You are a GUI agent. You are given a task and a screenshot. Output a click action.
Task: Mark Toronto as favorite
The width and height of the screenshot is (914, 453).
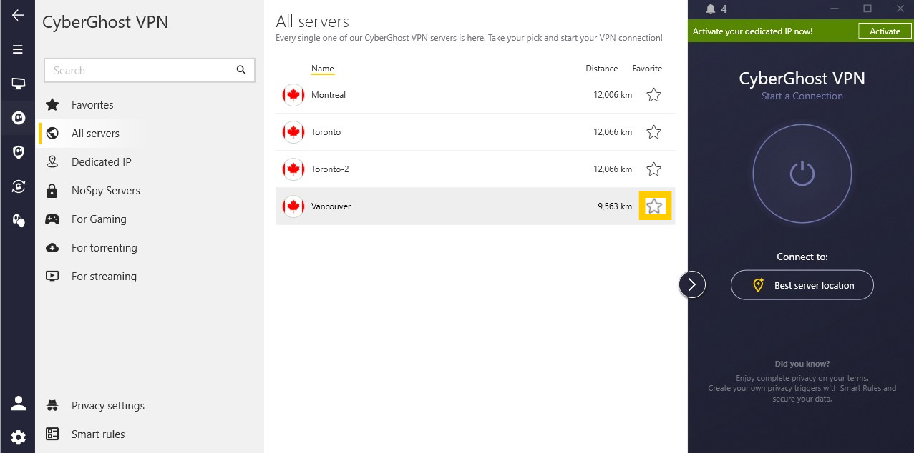tap(653, 132)
